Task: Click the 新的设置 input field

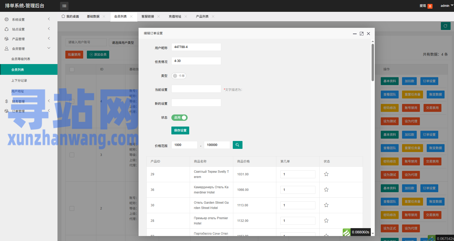Action: pyautogui.click(x=196, y=103)
